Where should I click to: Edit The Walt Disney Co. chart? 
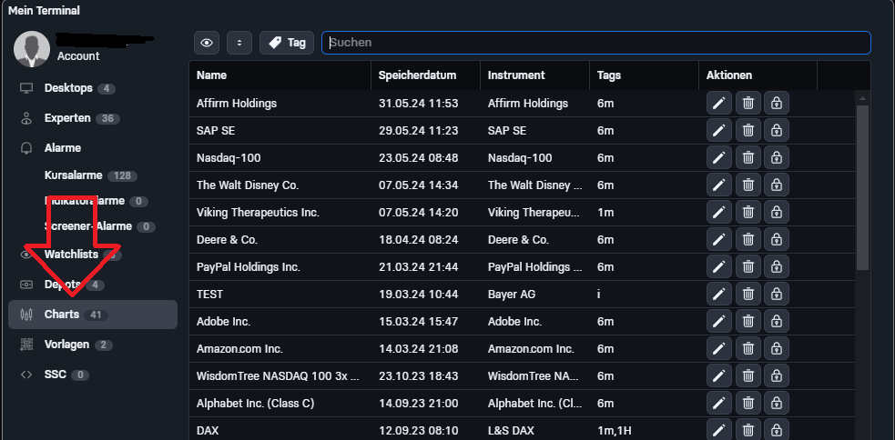718,185
